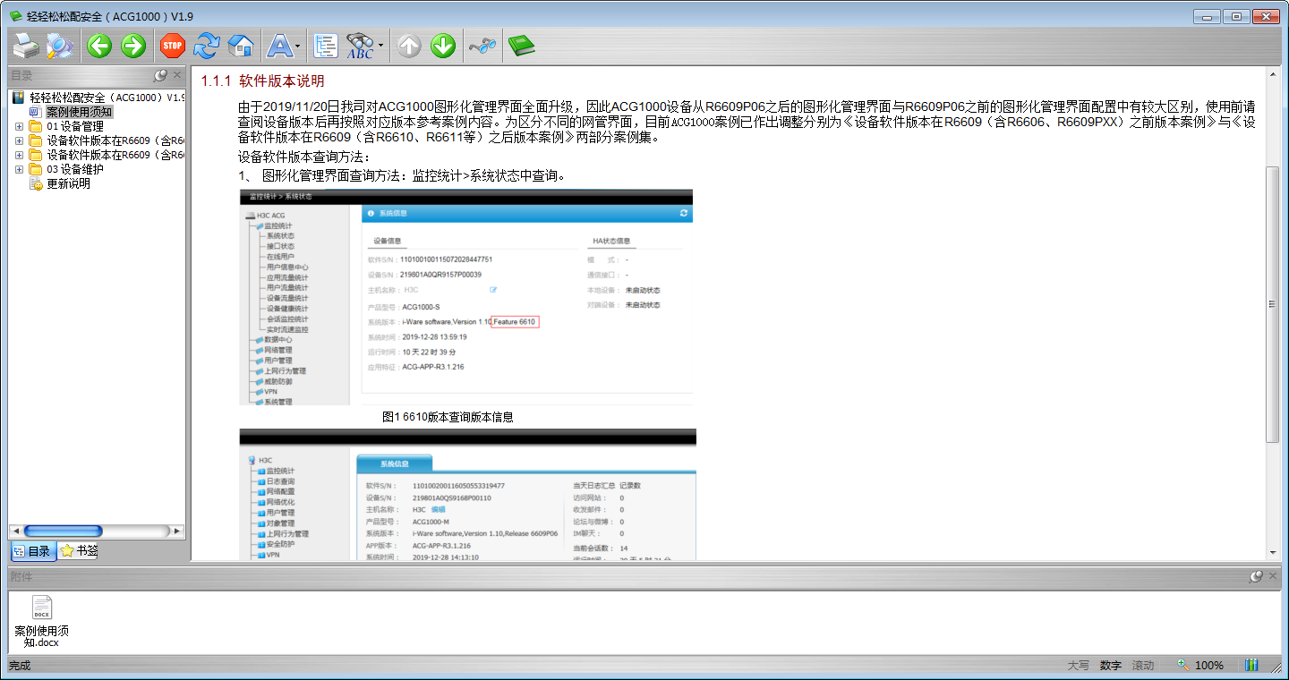Toggle the contents tree panel icon
1289x680 pixels.
pyautogui.click(x=326, y=45)
